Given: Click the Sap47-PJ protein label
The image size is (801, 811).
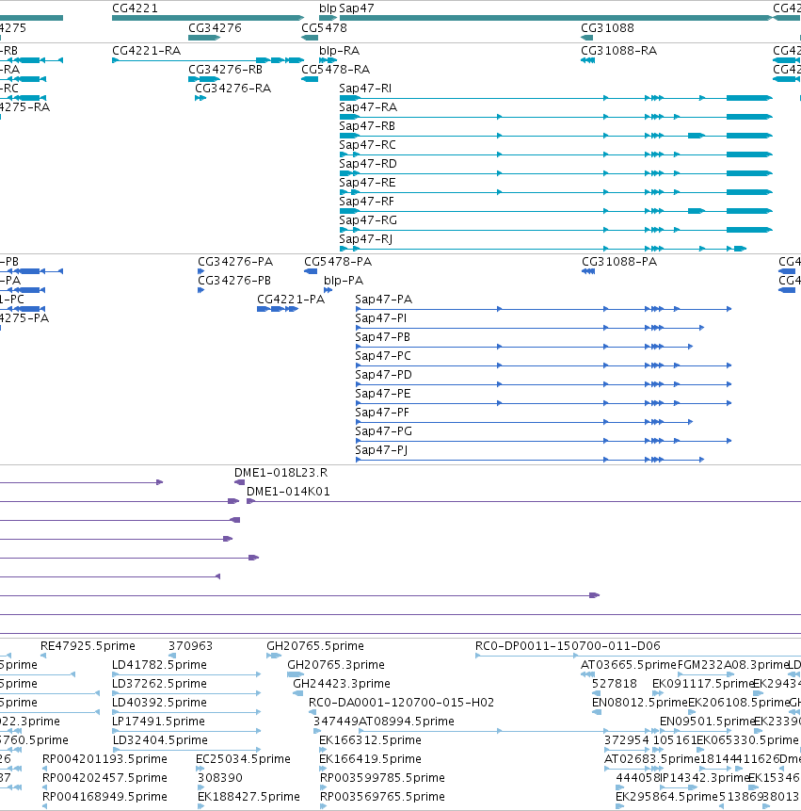Looking at the screenshot, I should (381, 450).
